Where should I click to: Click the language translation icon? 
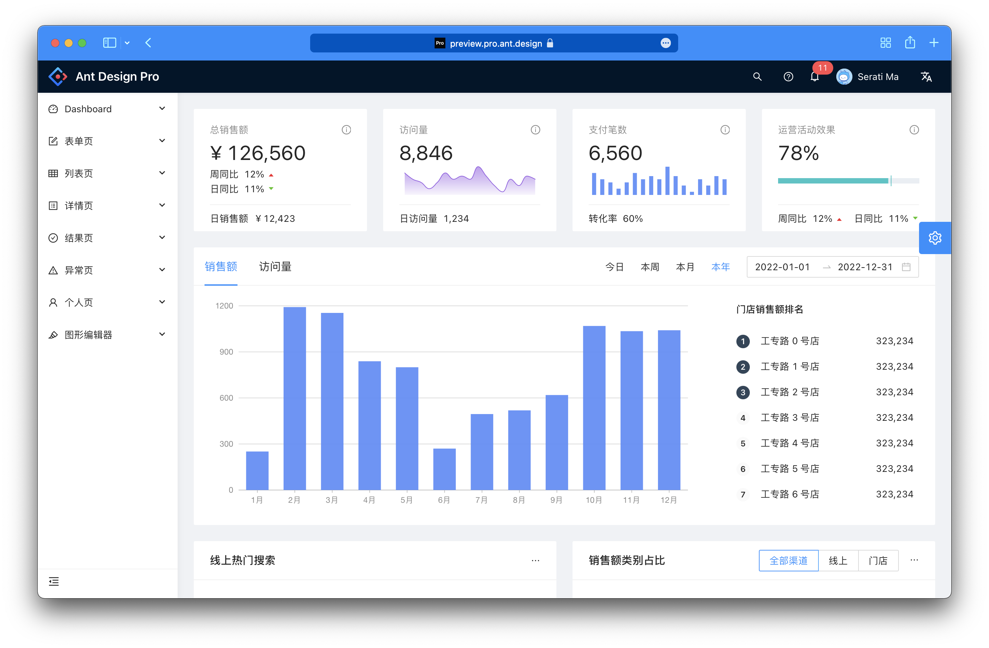(x=926, y=77)
